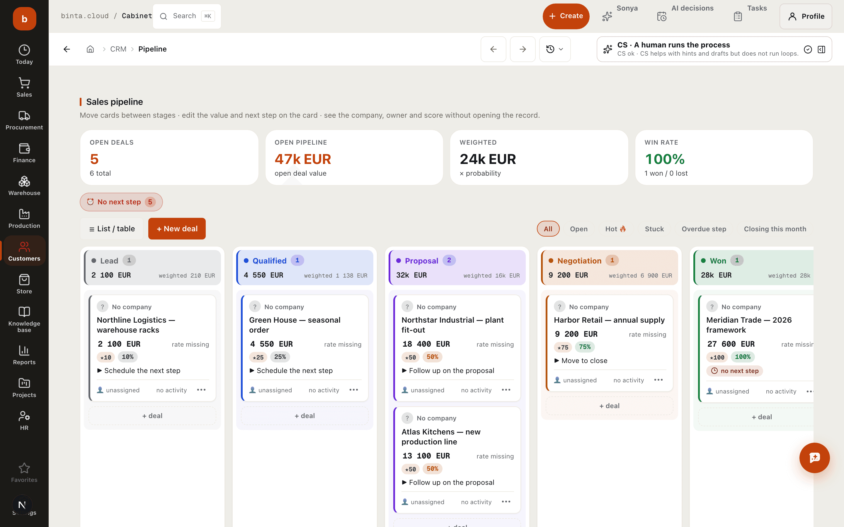Select the All filter chip
844x527 pixels.
pyautogui.click(x=548, y=229)
